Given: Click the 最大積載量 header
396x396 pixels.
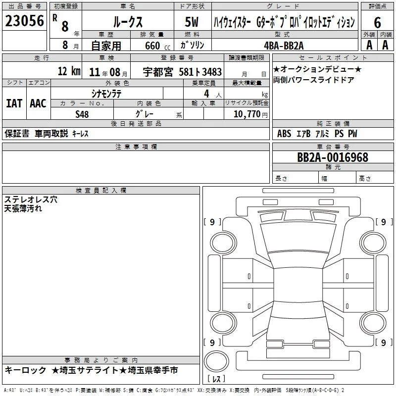Looking at the screenshot, I should pos(247,83).
